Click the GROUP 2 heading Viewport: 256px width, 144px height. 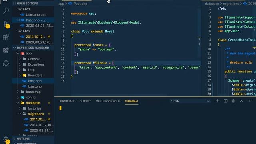24,31
